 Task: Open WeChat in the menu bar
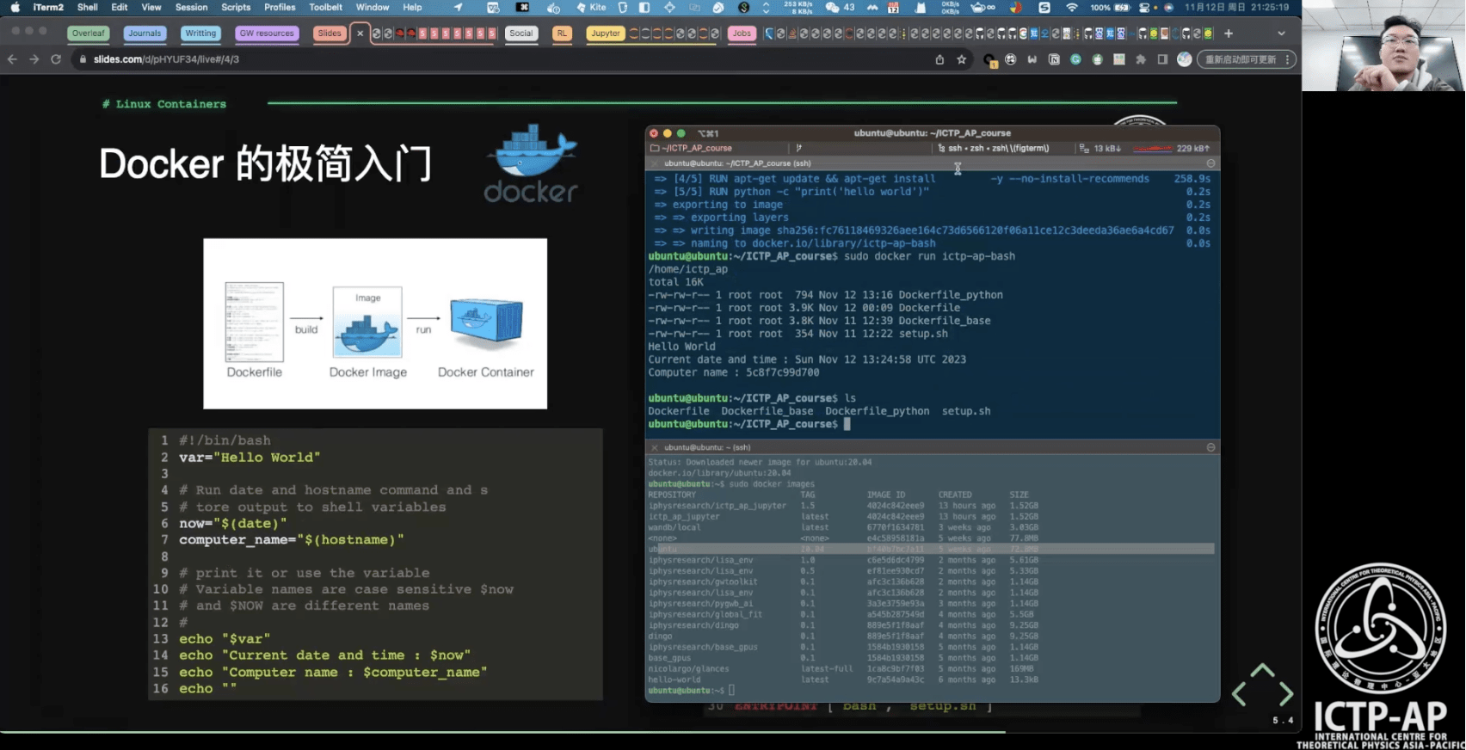(x=840, y=7)
